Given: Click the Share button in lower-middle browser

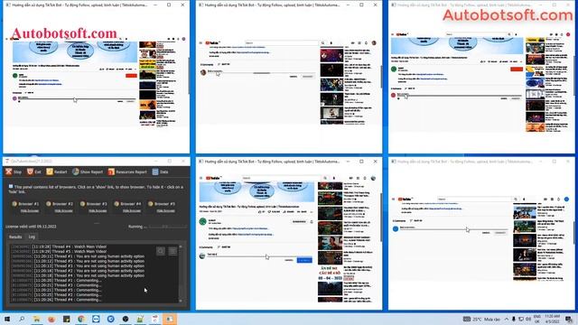Looking at the screenshot, I should click(289, 212).
